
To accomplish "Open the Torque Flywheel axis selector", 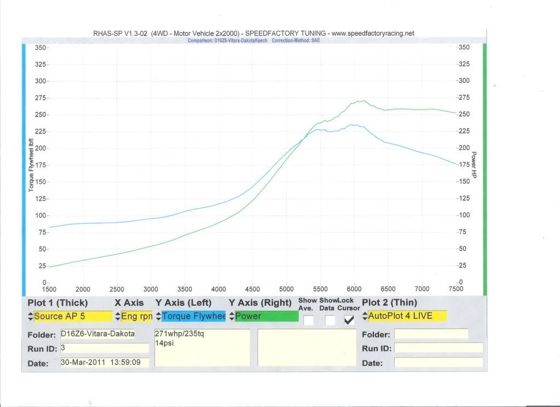I will click(x=193, y=316).
